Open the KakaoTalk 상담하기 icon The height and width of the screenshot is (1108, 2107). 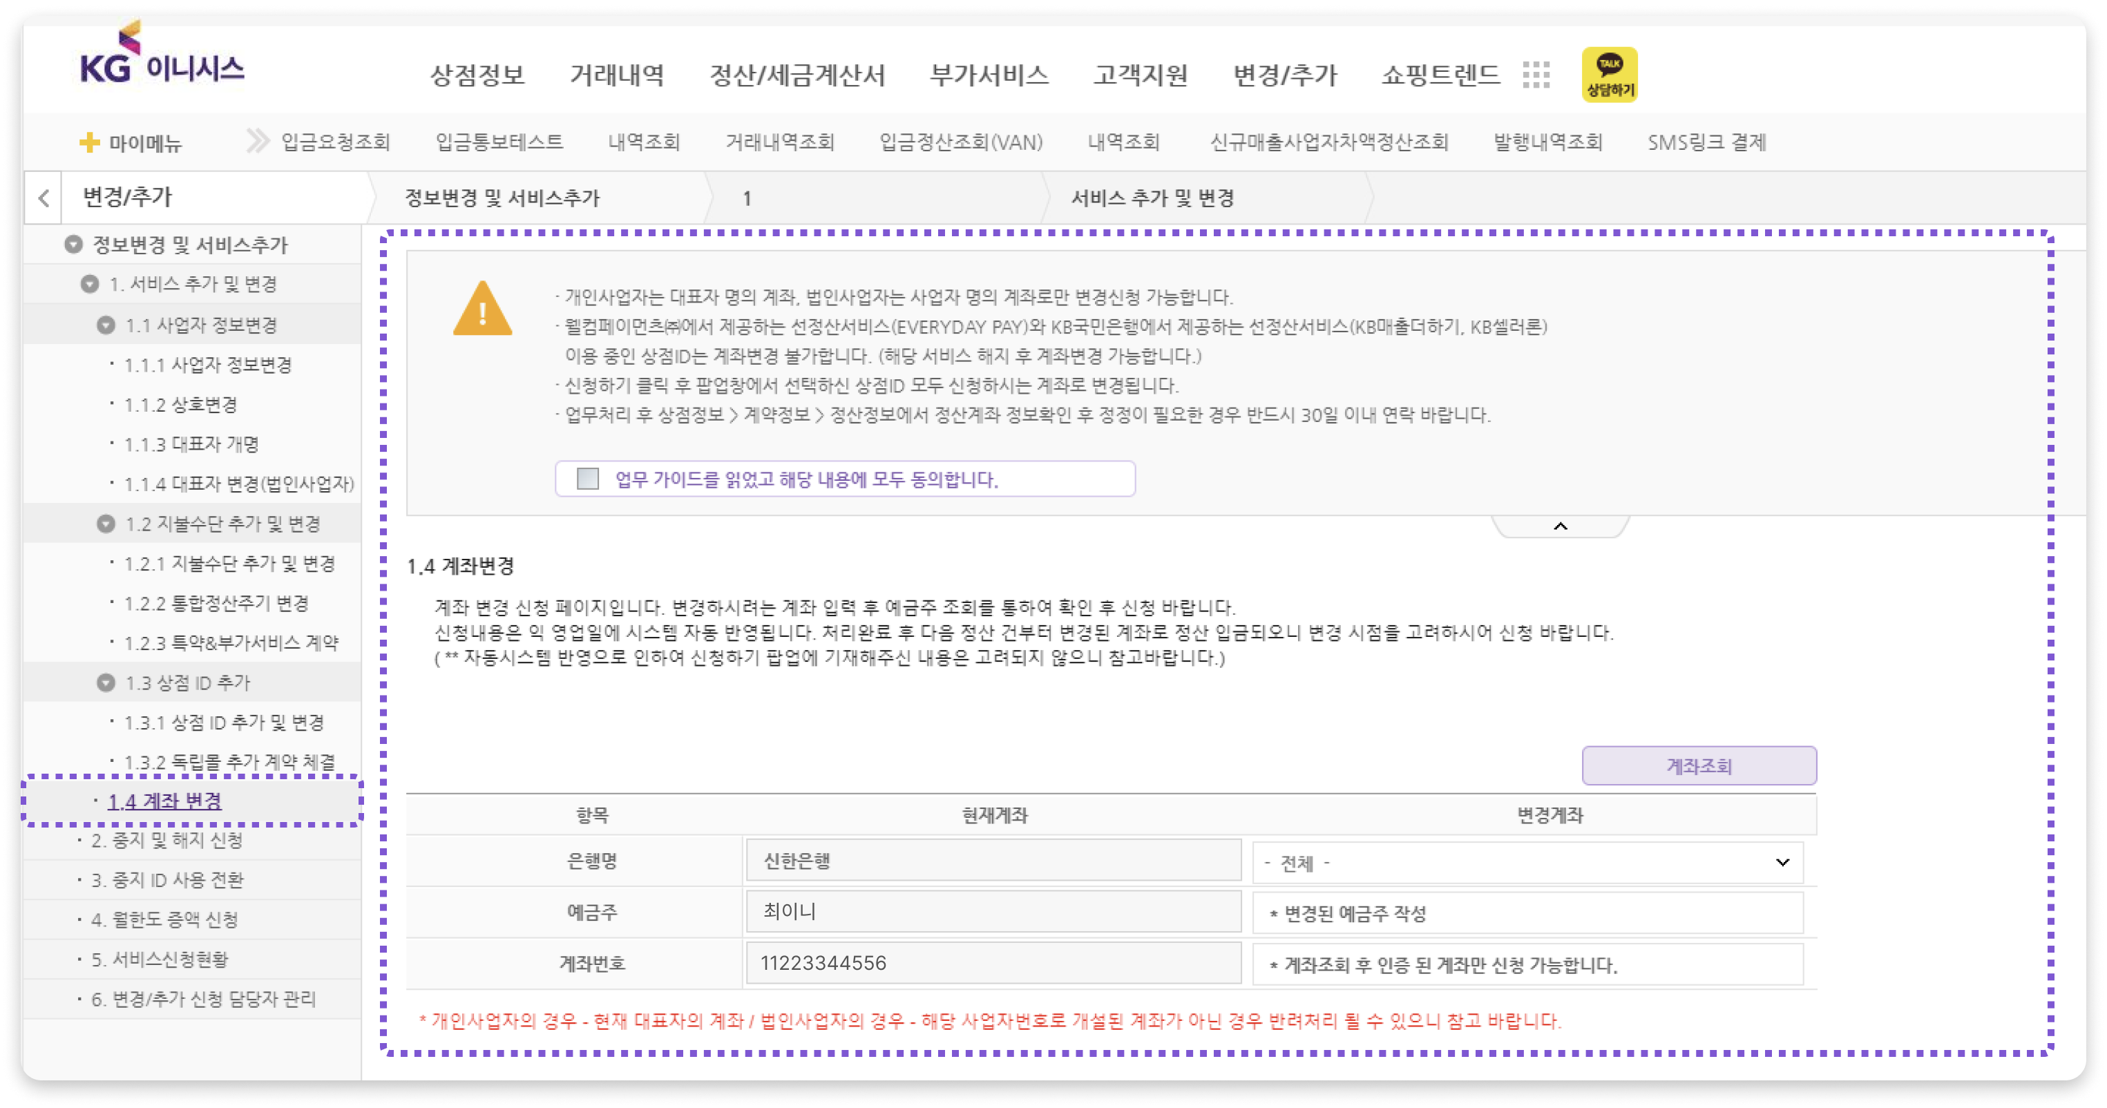tap(1609, 75)
